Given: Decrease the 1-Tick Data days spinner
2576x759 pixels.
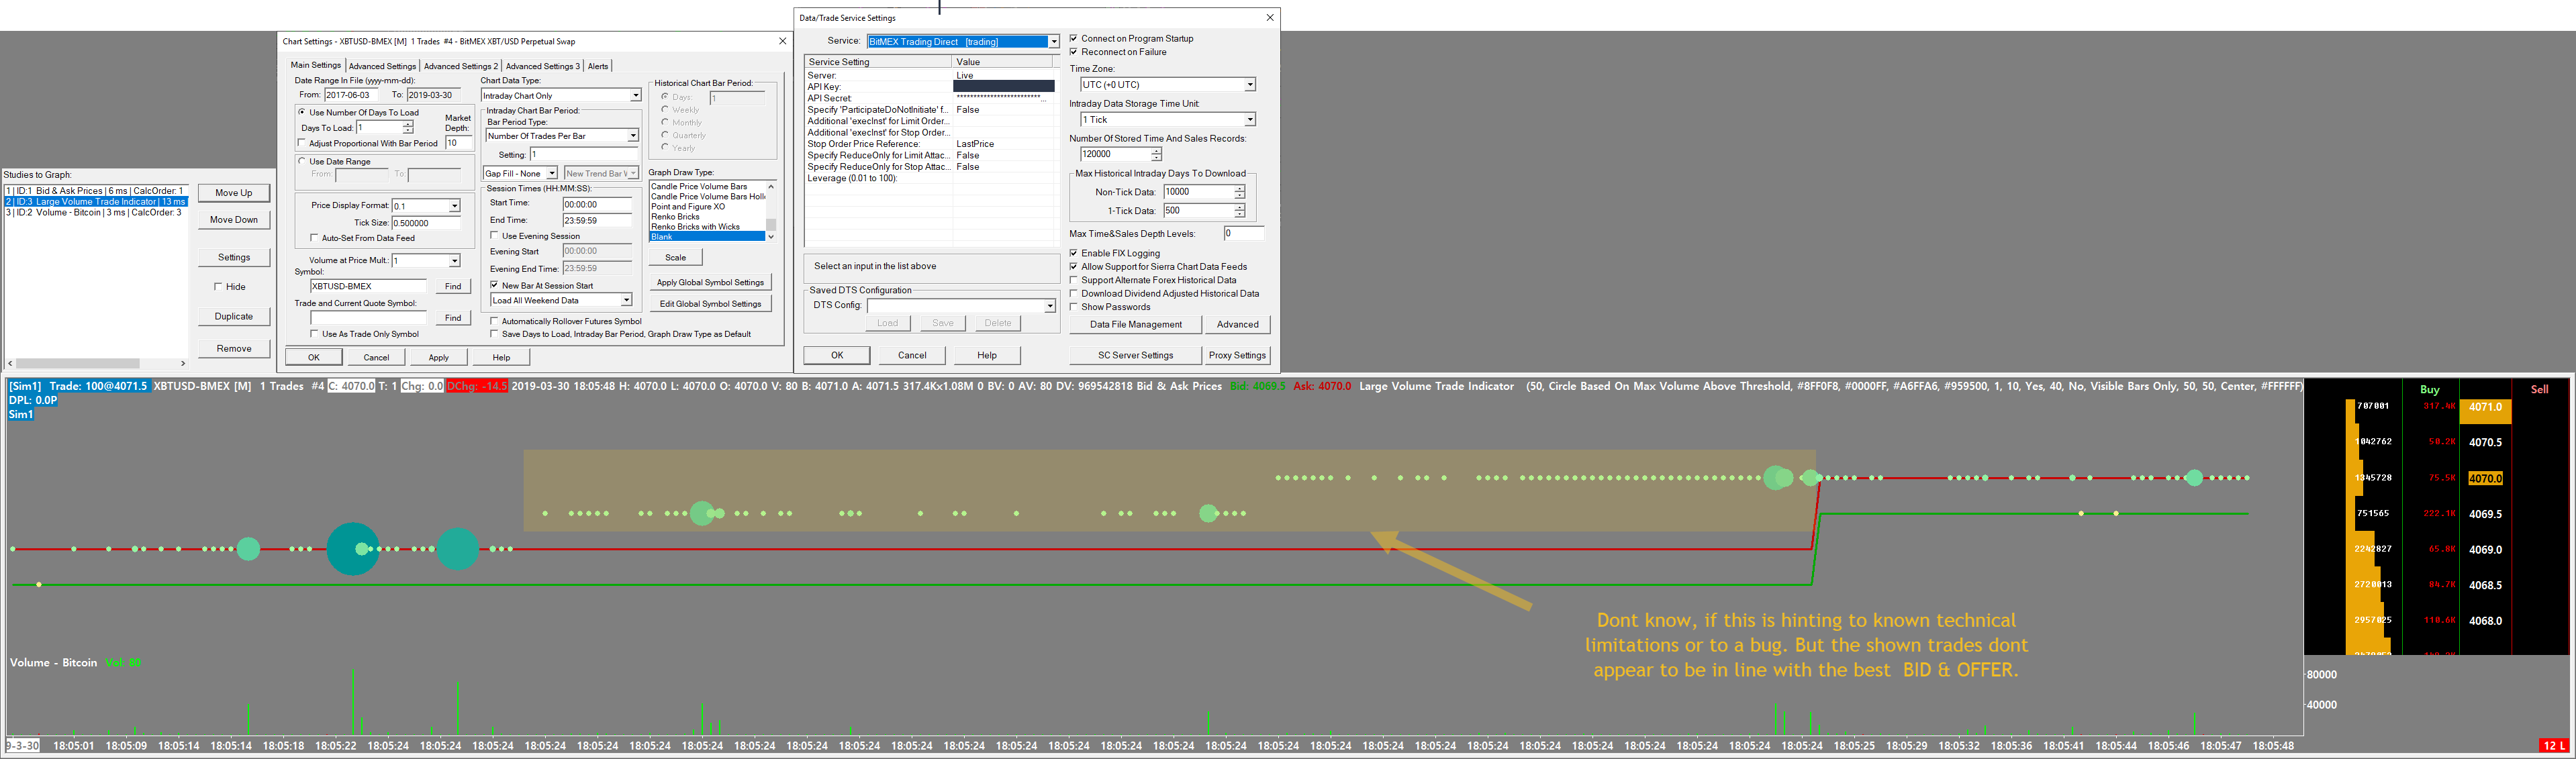Looking at the screenshot, I should [1239, 214].
